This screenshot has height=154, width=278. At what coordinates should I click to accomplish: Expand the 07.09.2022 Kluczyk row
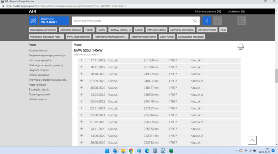point(82,81)
